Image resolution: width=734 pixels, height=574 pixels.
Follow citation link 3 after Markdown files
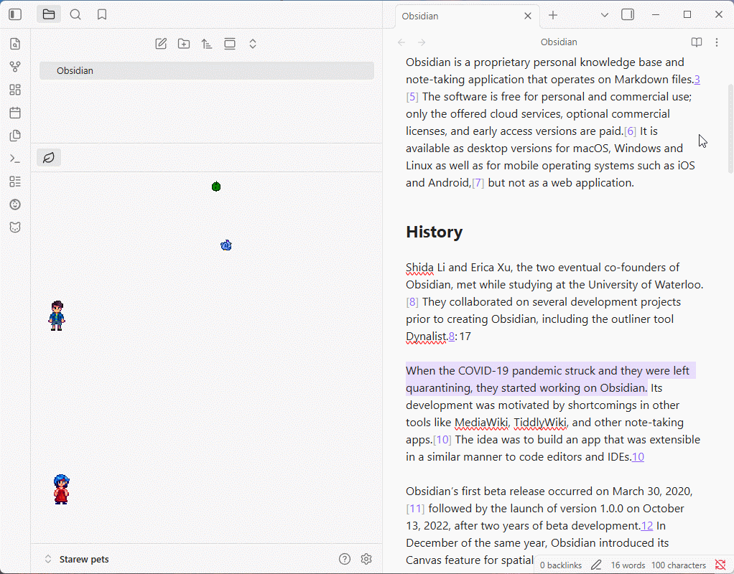tap(697, 80)
